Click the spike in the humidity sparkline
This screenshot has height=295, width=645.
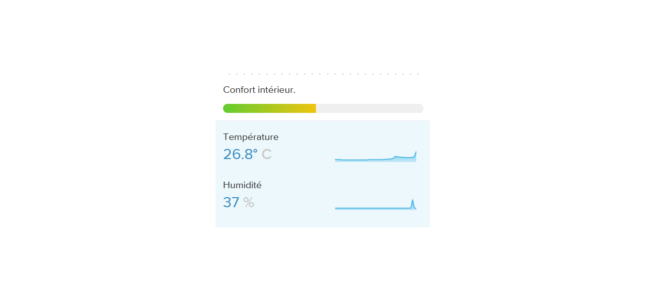[412, 202]
